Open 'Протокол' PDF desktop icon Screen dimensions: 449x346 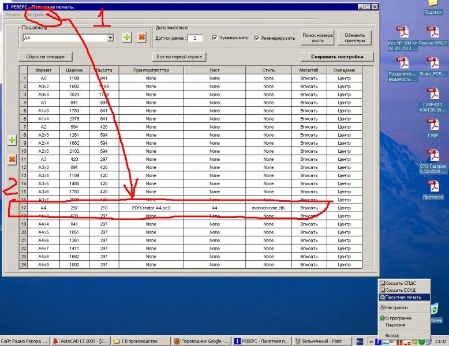point(433,190)
